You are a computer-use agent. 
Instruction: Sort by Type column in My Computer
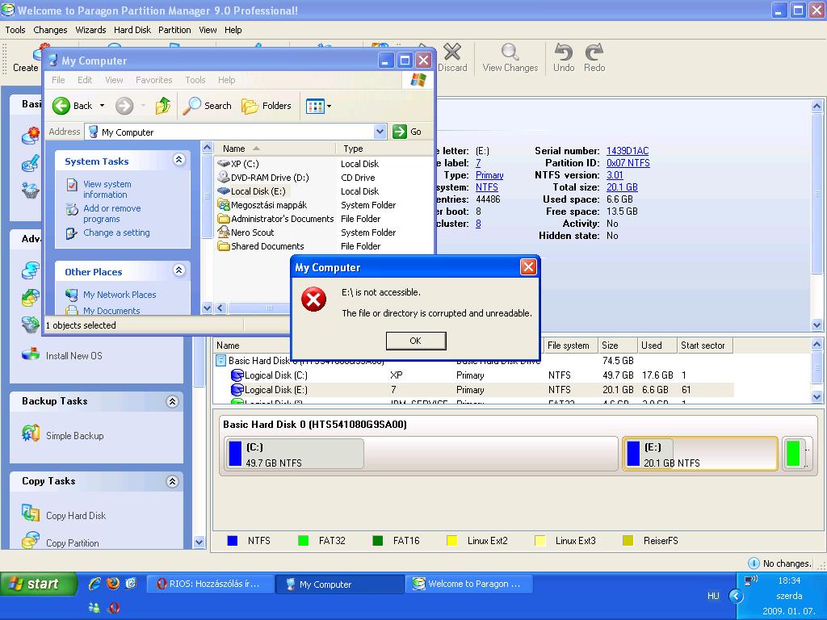(x=384, y=149)
